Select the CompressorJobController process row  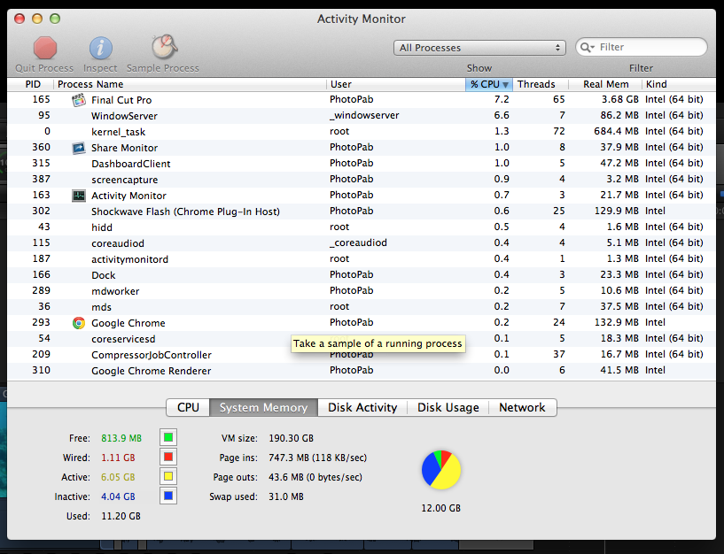[362, 354]
